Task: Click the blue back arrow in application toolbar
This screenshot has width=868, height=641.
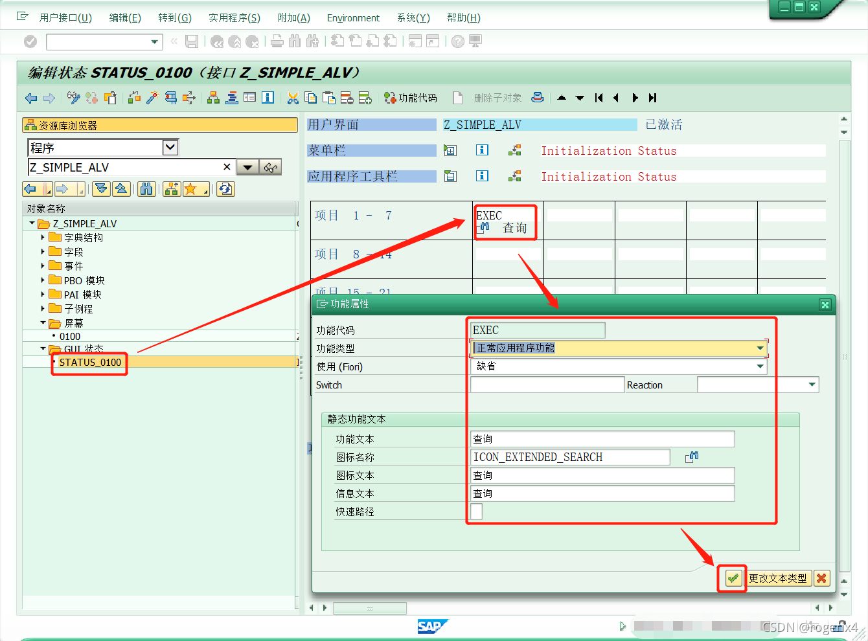Action: tap(31, 98)
